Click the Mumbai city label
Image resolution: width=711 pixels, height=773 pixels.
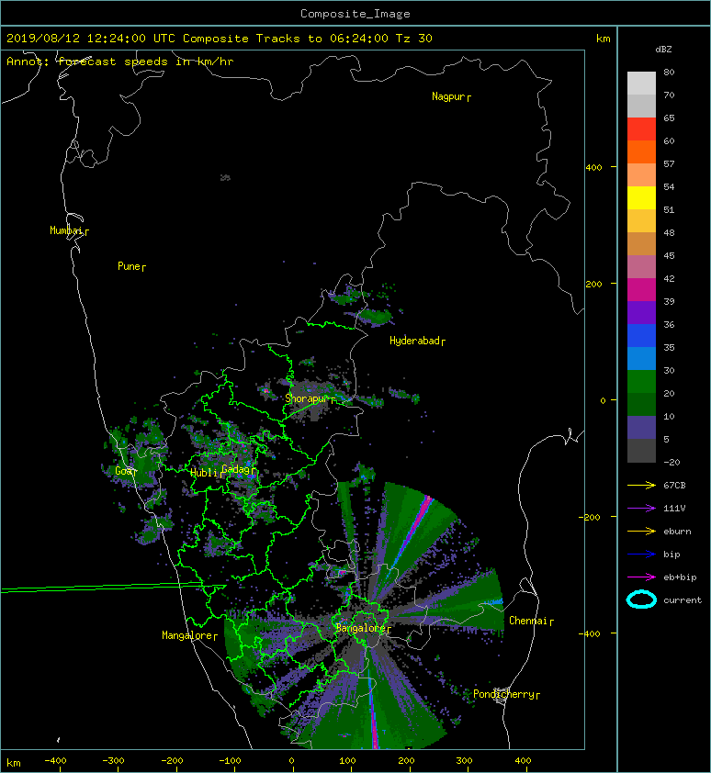point(66,230)
